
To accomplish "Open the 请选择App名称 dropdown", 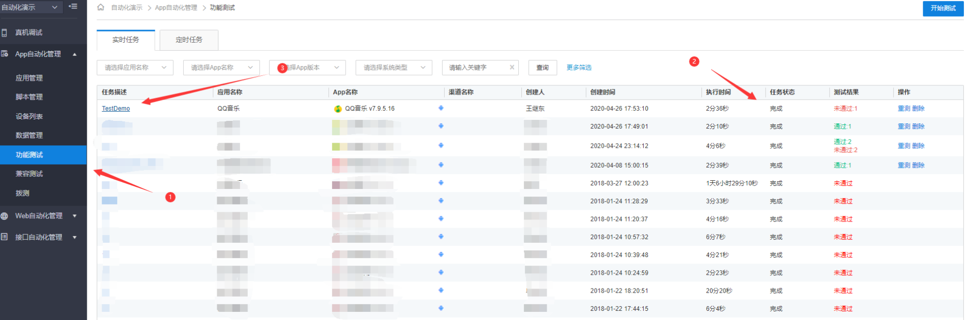I will click(x=221, y=68).
